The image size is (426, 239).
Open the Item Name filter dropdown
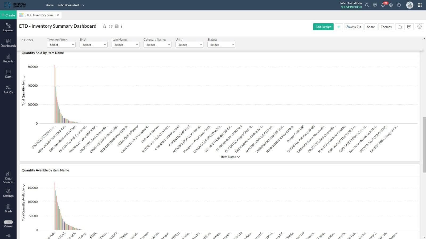[x=125, y=45]
